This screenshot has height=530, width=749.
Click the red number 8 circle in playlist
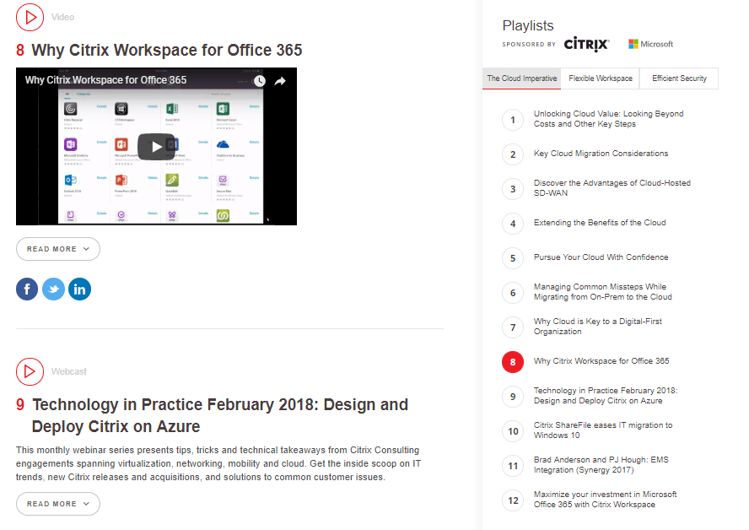(x=513, y=362)
